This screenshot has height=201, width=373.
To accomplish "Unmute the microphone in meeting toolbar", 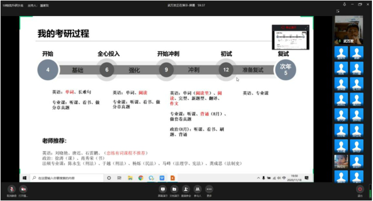I will 11,189.
